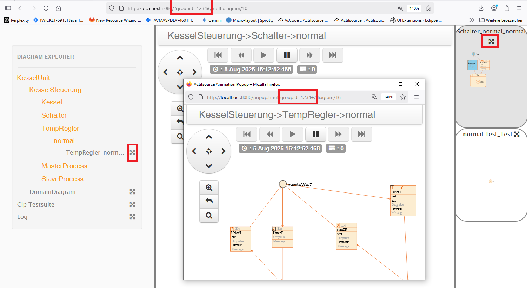
Task: Open popup for TempRegler_norm diagram in explorer
Action: (132, 152)
